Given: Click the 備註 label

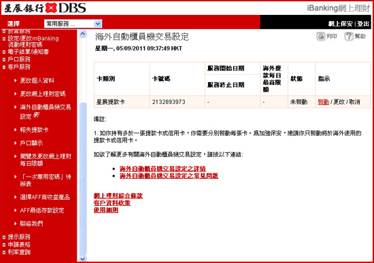Looking at the screenshot, I should point(100,119).
